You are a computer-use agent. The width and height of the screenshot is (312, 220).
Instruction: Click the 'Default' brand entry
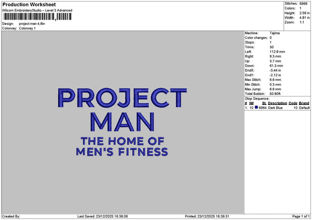[x=304, y=108]
